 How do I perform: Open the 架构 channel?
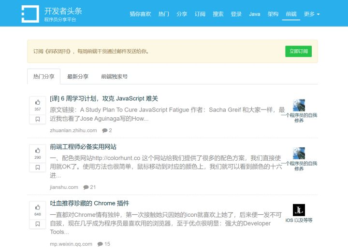(273, 14)
